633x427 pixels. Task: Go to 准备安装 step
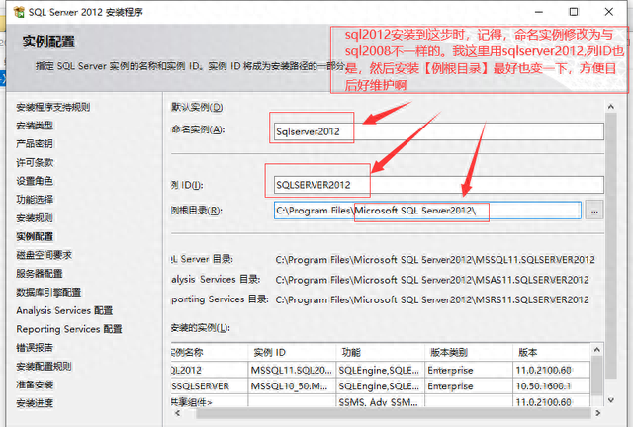[35, 384]
